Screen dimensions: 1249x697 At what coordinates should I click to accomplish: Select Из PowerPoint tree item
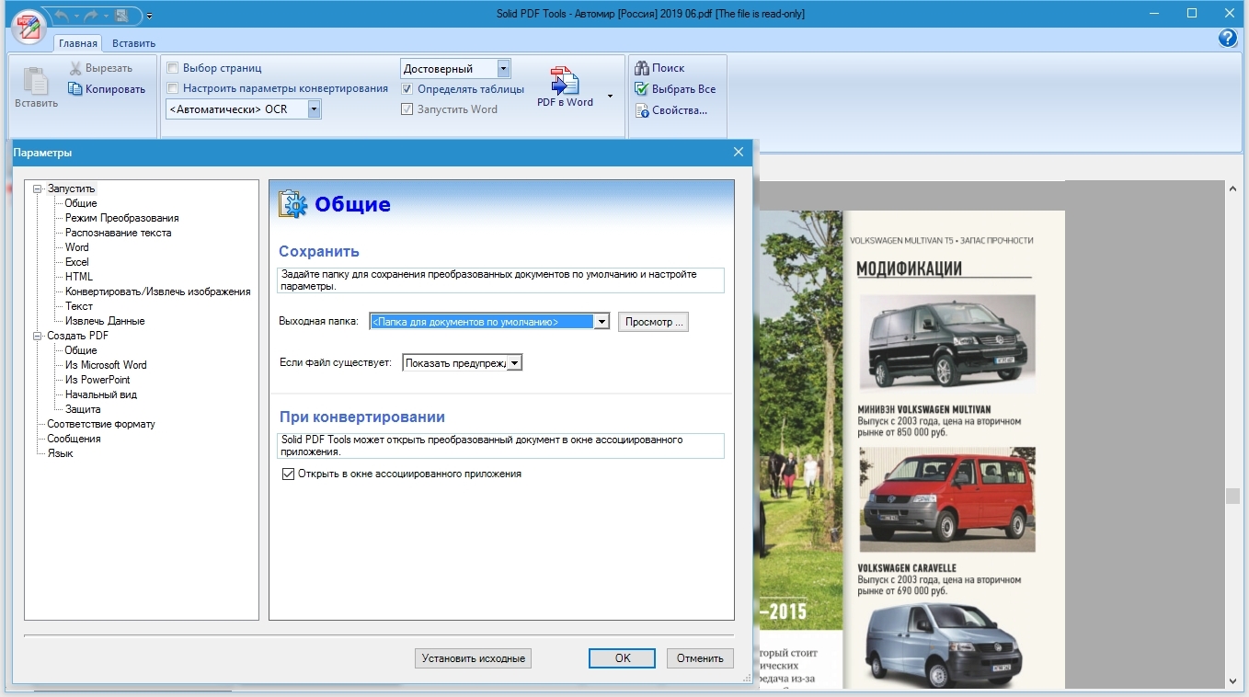point(97,380)
